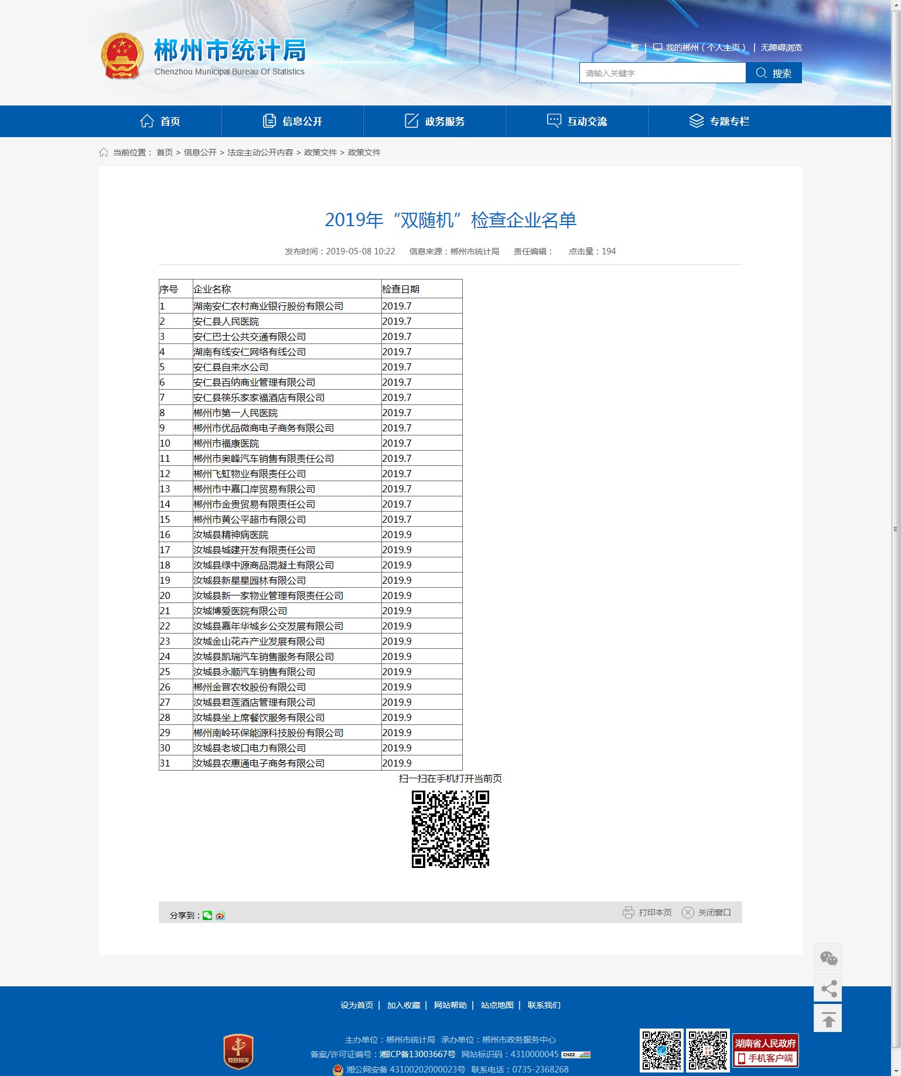The height and width of the screenshot is (1076, 901).
Task: Click the home icon beside 当前位置
Action: (x=104, y=152)
